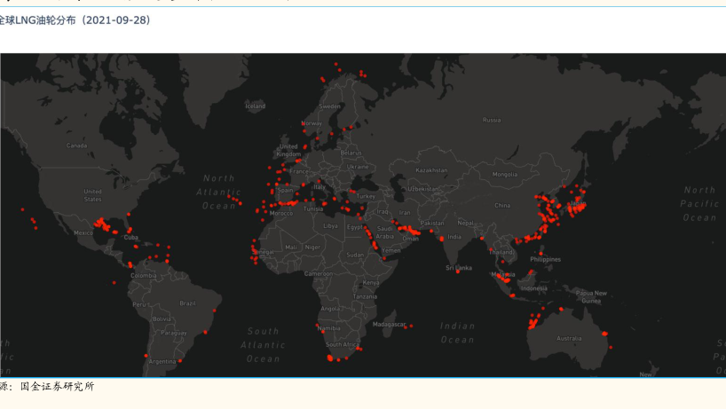Select the Argentina country label
The width and height of the screenshot is (726, 409).
pos(162,361)
